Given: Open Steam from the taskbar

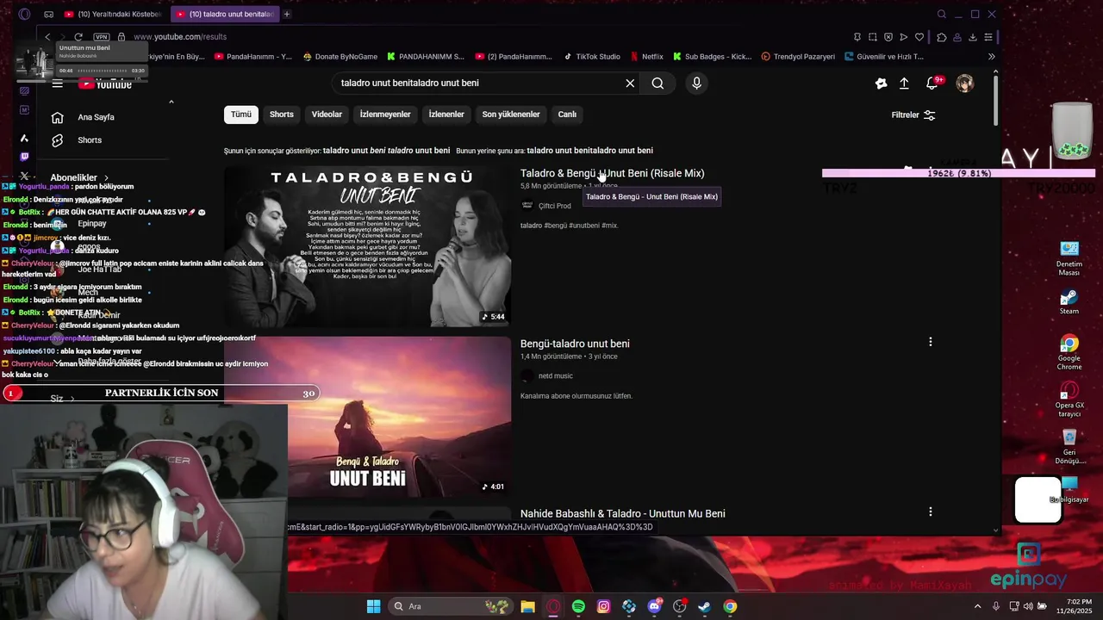Looking at the screenshot, I should (704, 606).
